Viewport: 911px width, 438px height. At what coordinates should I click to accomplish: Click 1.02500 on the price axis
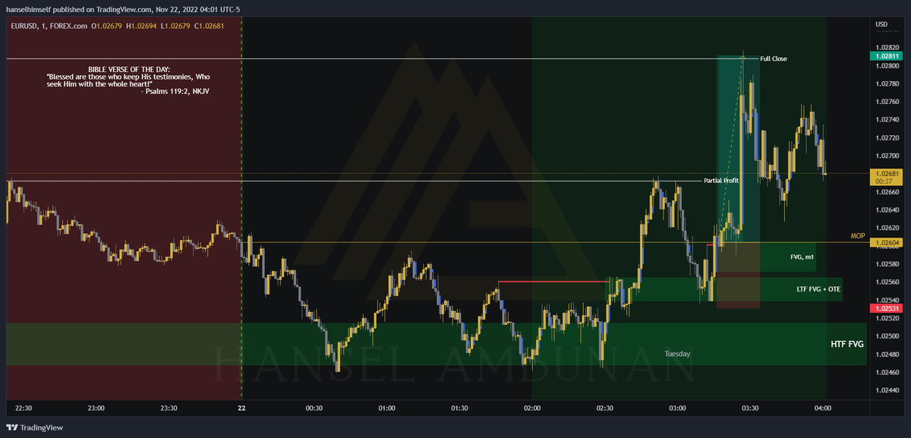click(886, 336)
